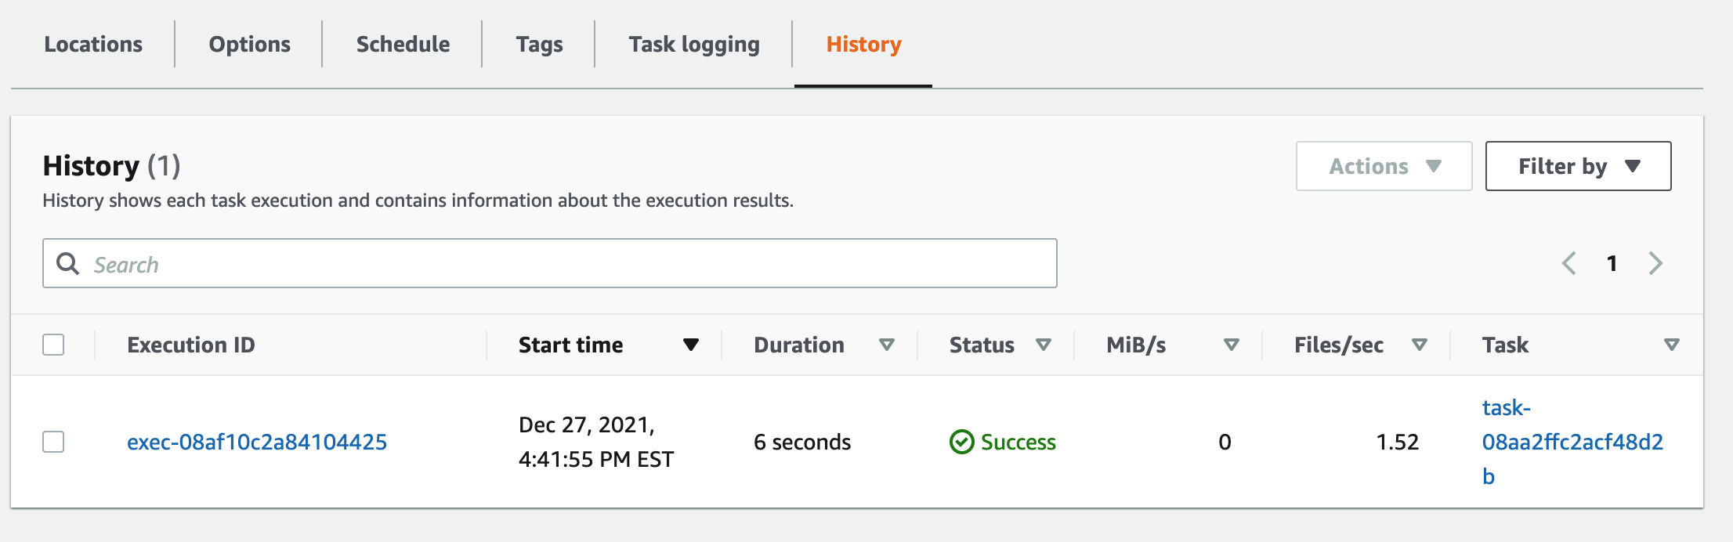The height and width of the screenshot is (542, 1733).
Task: Go to the next page arrow
Action: (x=1655, y=263)
